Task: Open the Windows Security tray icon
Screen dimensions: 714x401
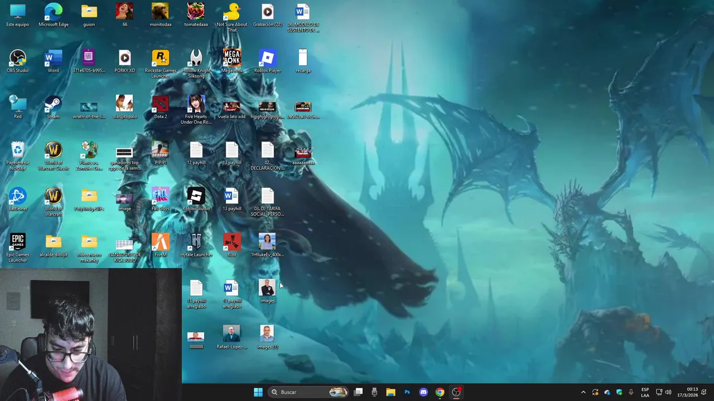Action: coord(619,392)
